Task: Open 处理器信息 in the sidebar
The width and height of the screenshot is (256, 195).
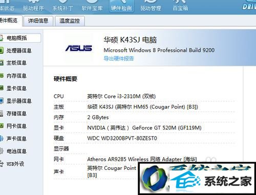Action: [19, 51]
